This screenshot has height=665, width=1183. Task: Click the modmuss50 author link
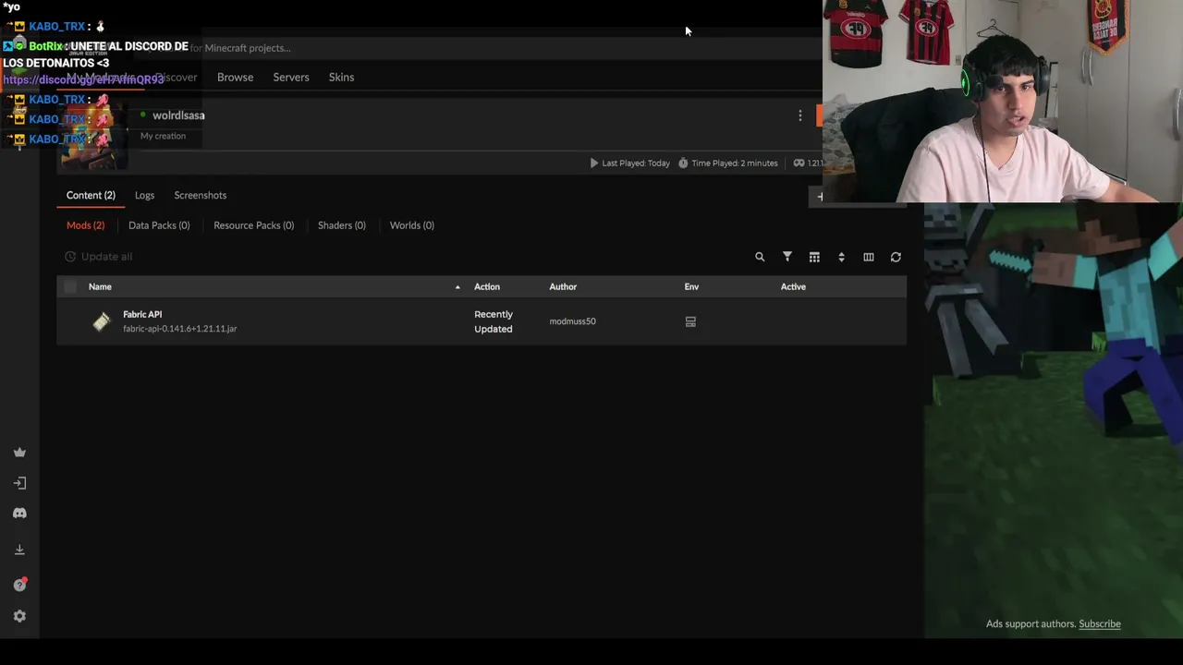(573, 321)
